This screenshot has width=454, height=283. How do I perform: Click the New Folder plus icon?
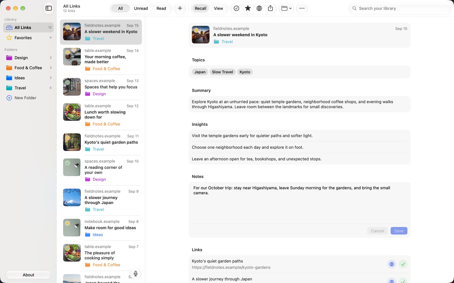(x=9, y=98)
